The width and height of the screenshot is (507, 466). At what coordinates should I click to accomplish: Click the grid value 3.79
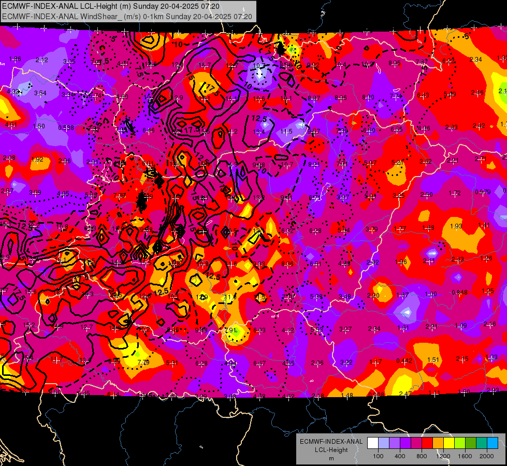[372, 229]
